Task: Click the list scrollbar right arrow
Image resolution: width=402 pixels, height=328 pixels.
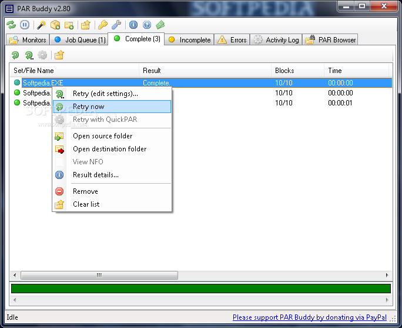Action: (x=387, y=275)
